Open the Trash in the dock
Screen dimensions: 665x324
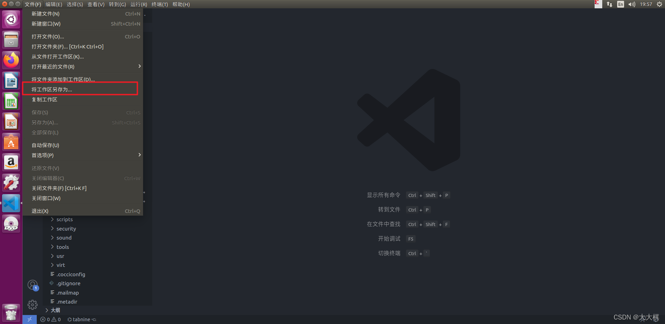tap(11, 313)
